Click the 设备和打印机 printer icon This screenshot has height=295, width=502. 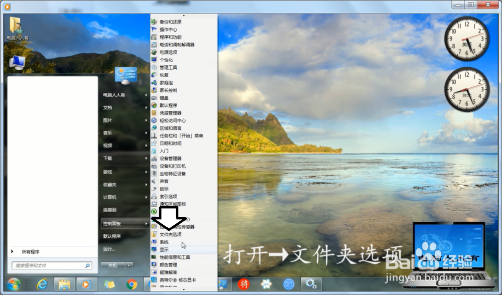pyautogui.click(x=154, y=166)
